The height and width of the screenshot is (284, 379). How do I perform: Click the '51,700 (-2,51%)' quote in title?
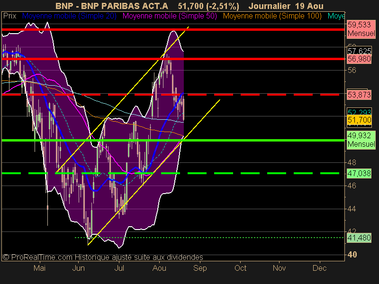(208, 6)
